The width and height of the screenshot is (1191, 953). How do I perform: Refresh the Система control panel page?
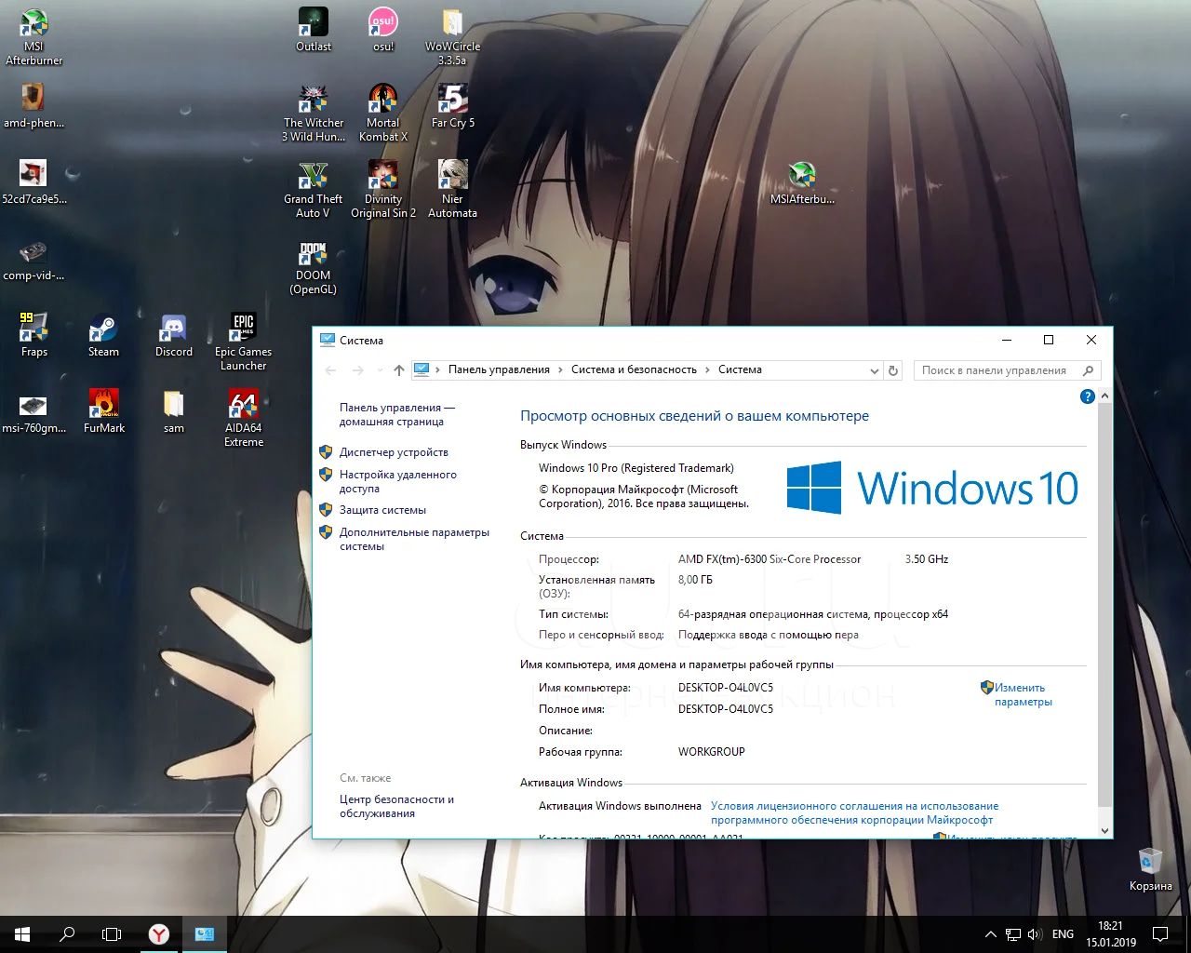pos(893,370)
